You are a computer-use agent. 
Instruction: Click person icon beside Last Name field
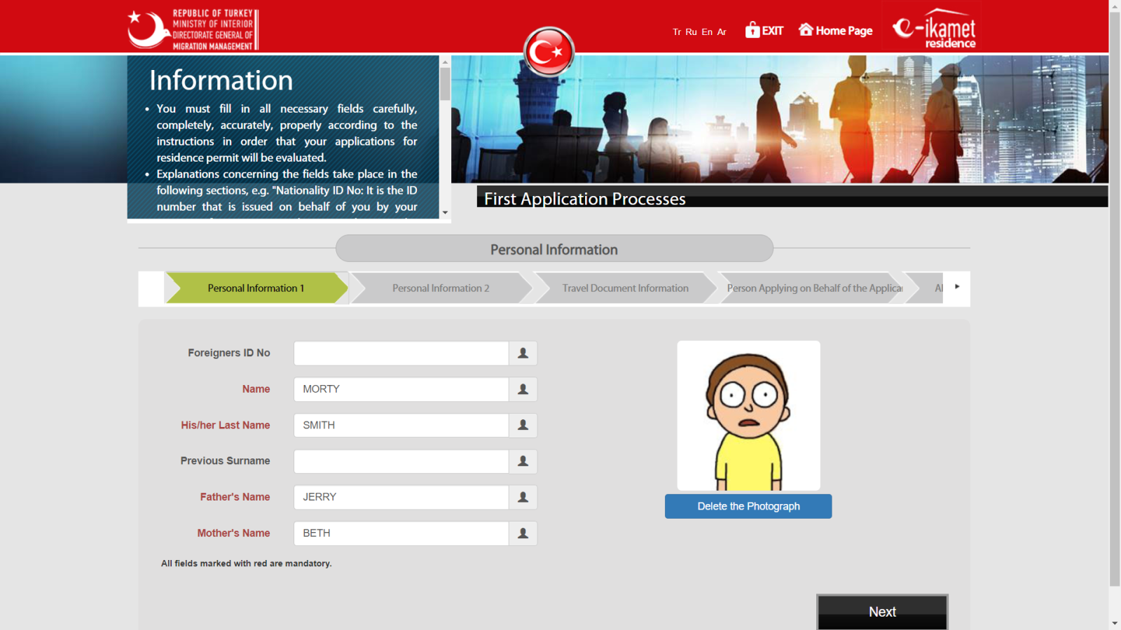tap(523, 425)
